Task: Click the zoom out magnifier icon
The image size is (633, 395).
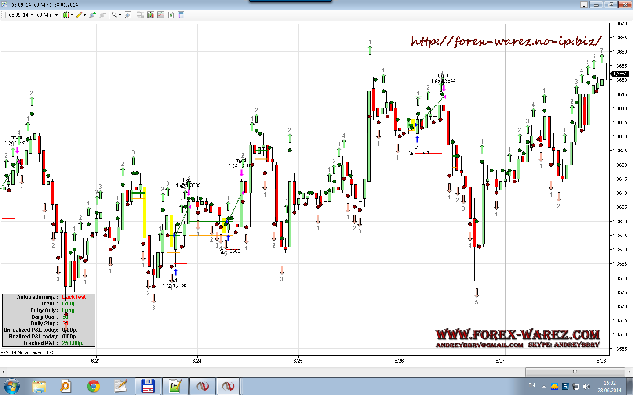Action: click(102, 15)
